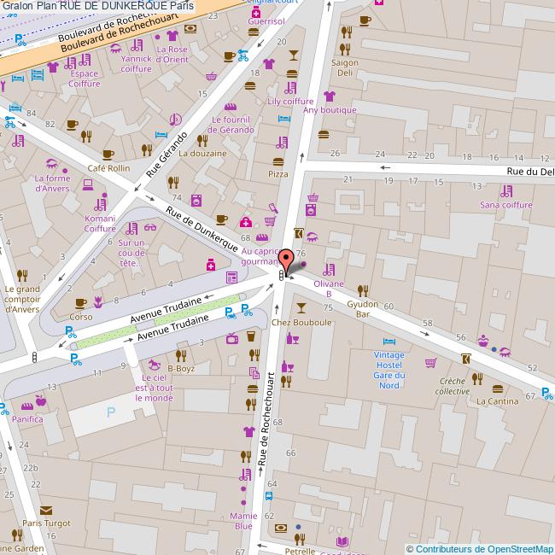Click the La Cantina restaurant label

497,400
